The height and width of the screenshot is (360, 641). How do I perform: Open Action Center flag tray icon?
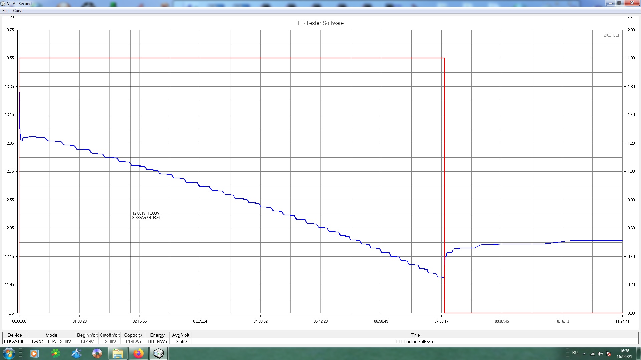tap(608, 354)
